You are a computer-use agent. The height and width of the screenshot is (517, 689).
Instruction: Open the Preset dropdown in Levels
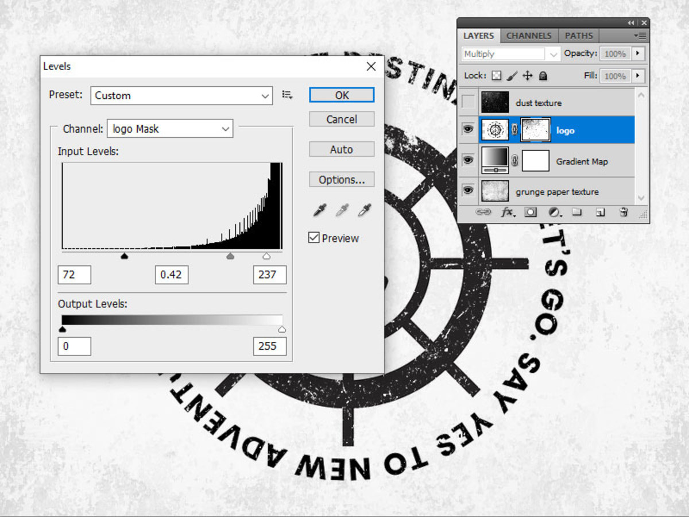tap(181, 96)
